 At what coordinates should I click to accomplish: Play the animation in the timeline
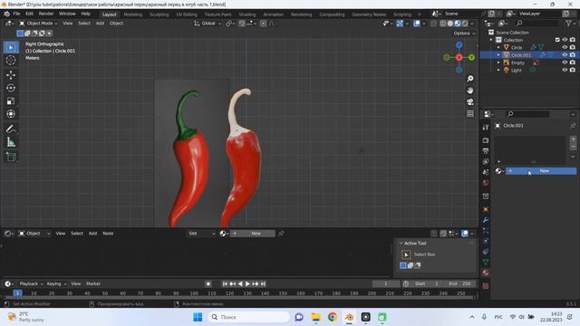pos(247,283)
